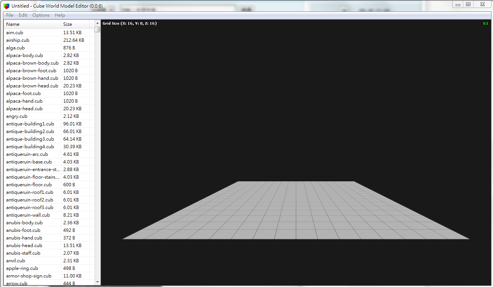The image size is (493, 287).
Task: Open the Edit menu
Action: pyautogui.click(x=23, y=15)
